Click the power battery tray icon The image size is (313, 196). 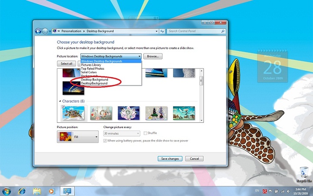276,191
